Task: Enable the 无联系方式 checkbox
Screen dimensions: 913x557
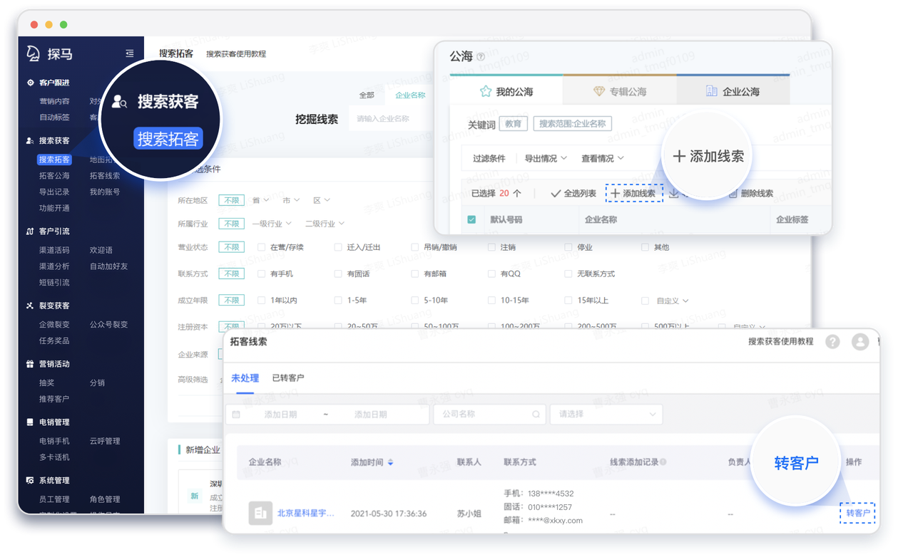Action: coord(568,274)
